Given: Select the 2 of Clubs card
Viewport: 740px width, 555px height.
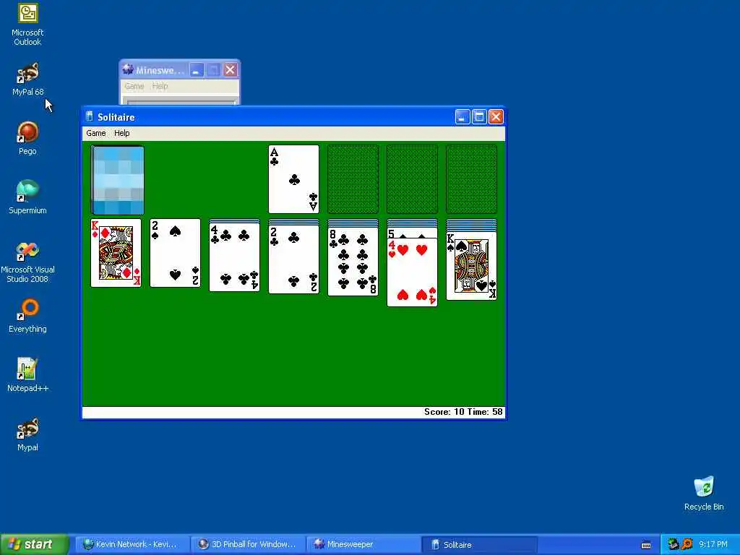Looking at the screenshot, I should [293, 259].
